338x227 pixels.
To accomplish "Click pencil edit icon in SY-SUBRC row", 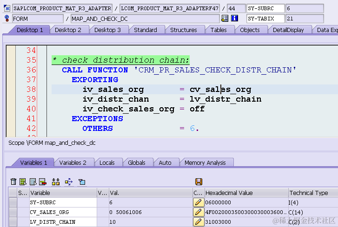I will point(199,202).
